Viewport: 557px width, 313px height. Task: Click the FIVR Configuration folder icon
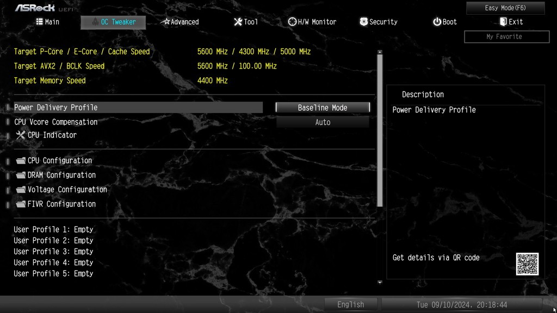(x=21, y=204)
